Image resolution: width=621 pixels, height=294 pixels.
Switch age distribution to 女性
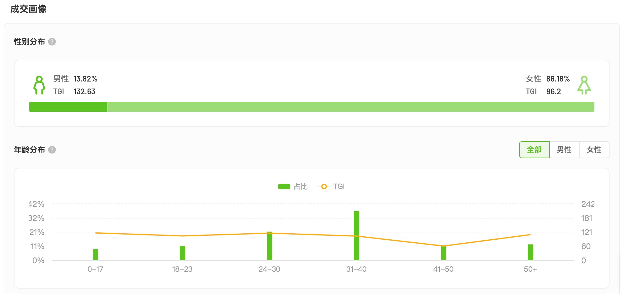click(594, 150)
